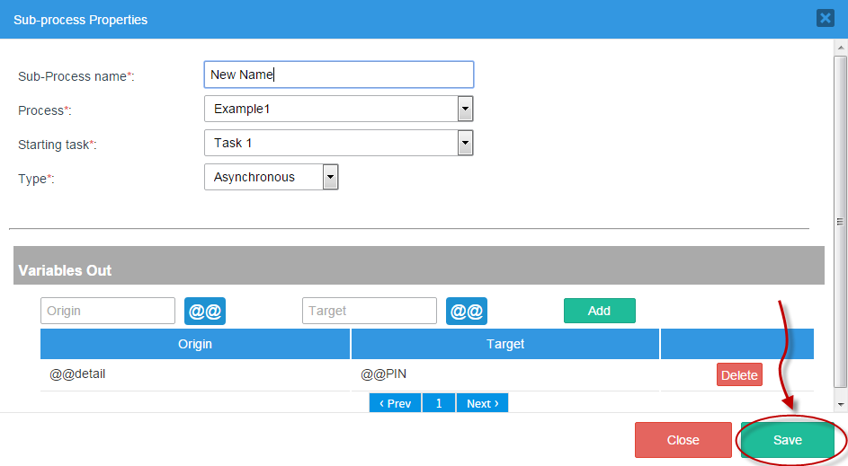Click the scrollbar down arrow
The width and height of the screenshot is (848, 466).
[x=841, y=405]
